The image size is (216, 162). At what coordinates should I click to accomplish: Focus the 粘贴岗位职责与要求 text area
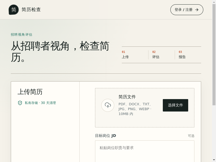tap(145, 151)
